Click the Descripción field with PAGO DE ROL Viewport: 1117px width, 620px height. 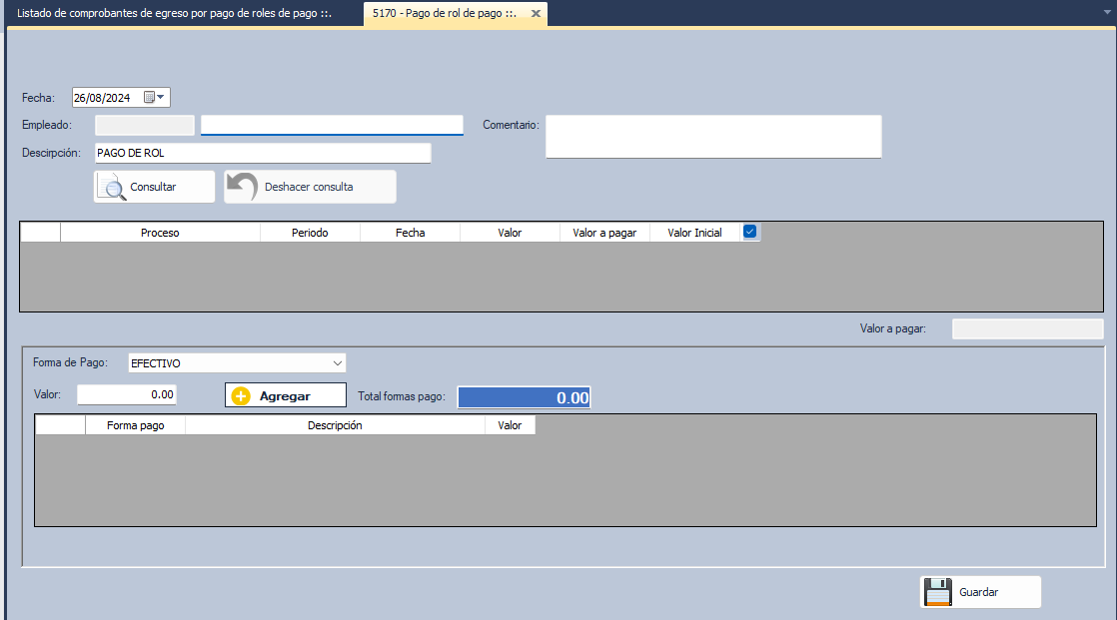click(262, 153)
